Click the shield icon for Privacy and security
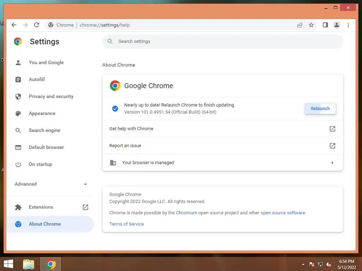The image size is (362, 271). click(18, 97)
